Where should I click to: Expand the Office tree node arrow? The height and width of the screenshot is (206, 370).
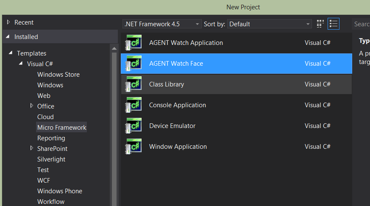coord(32,106)
